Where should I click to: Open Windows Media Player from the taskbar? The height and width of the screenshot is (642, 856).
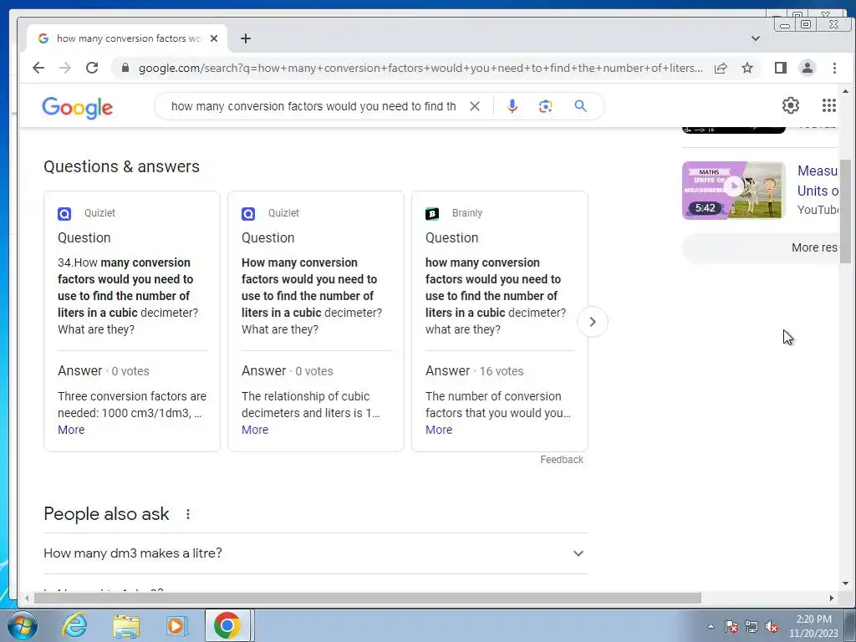[x=176, y=625]
